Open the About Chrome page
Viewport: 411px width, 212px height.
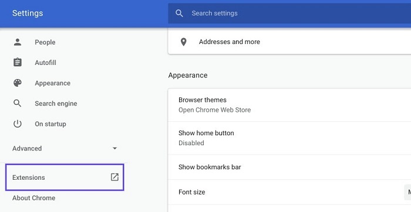[34, 198]
